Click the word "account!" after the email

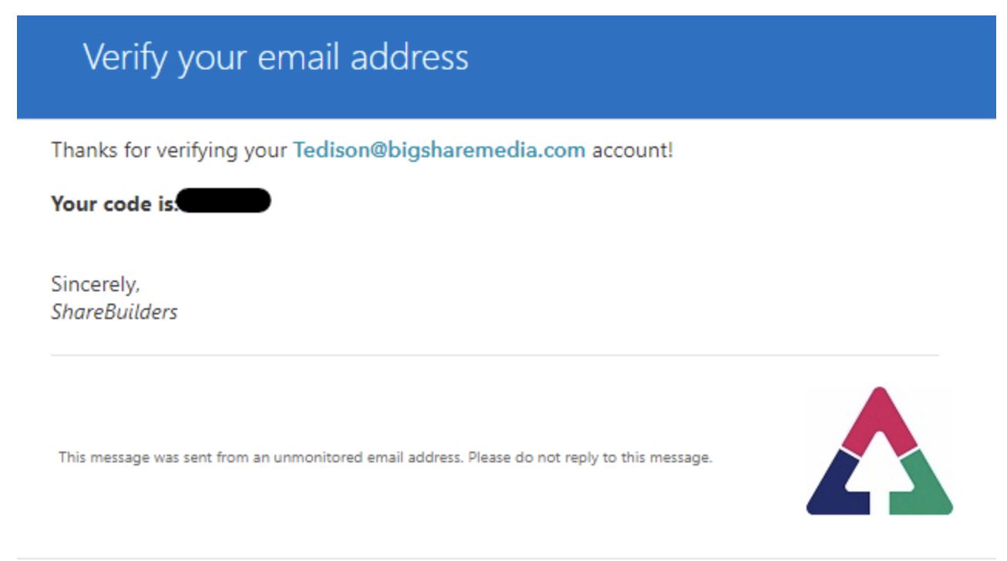632,149
